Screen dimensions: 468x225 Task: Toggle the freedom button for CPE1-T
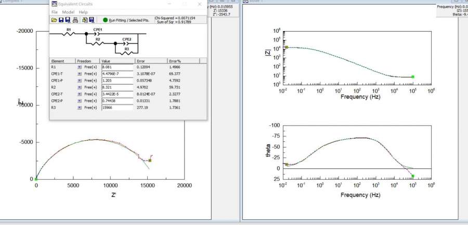(80, 74)
